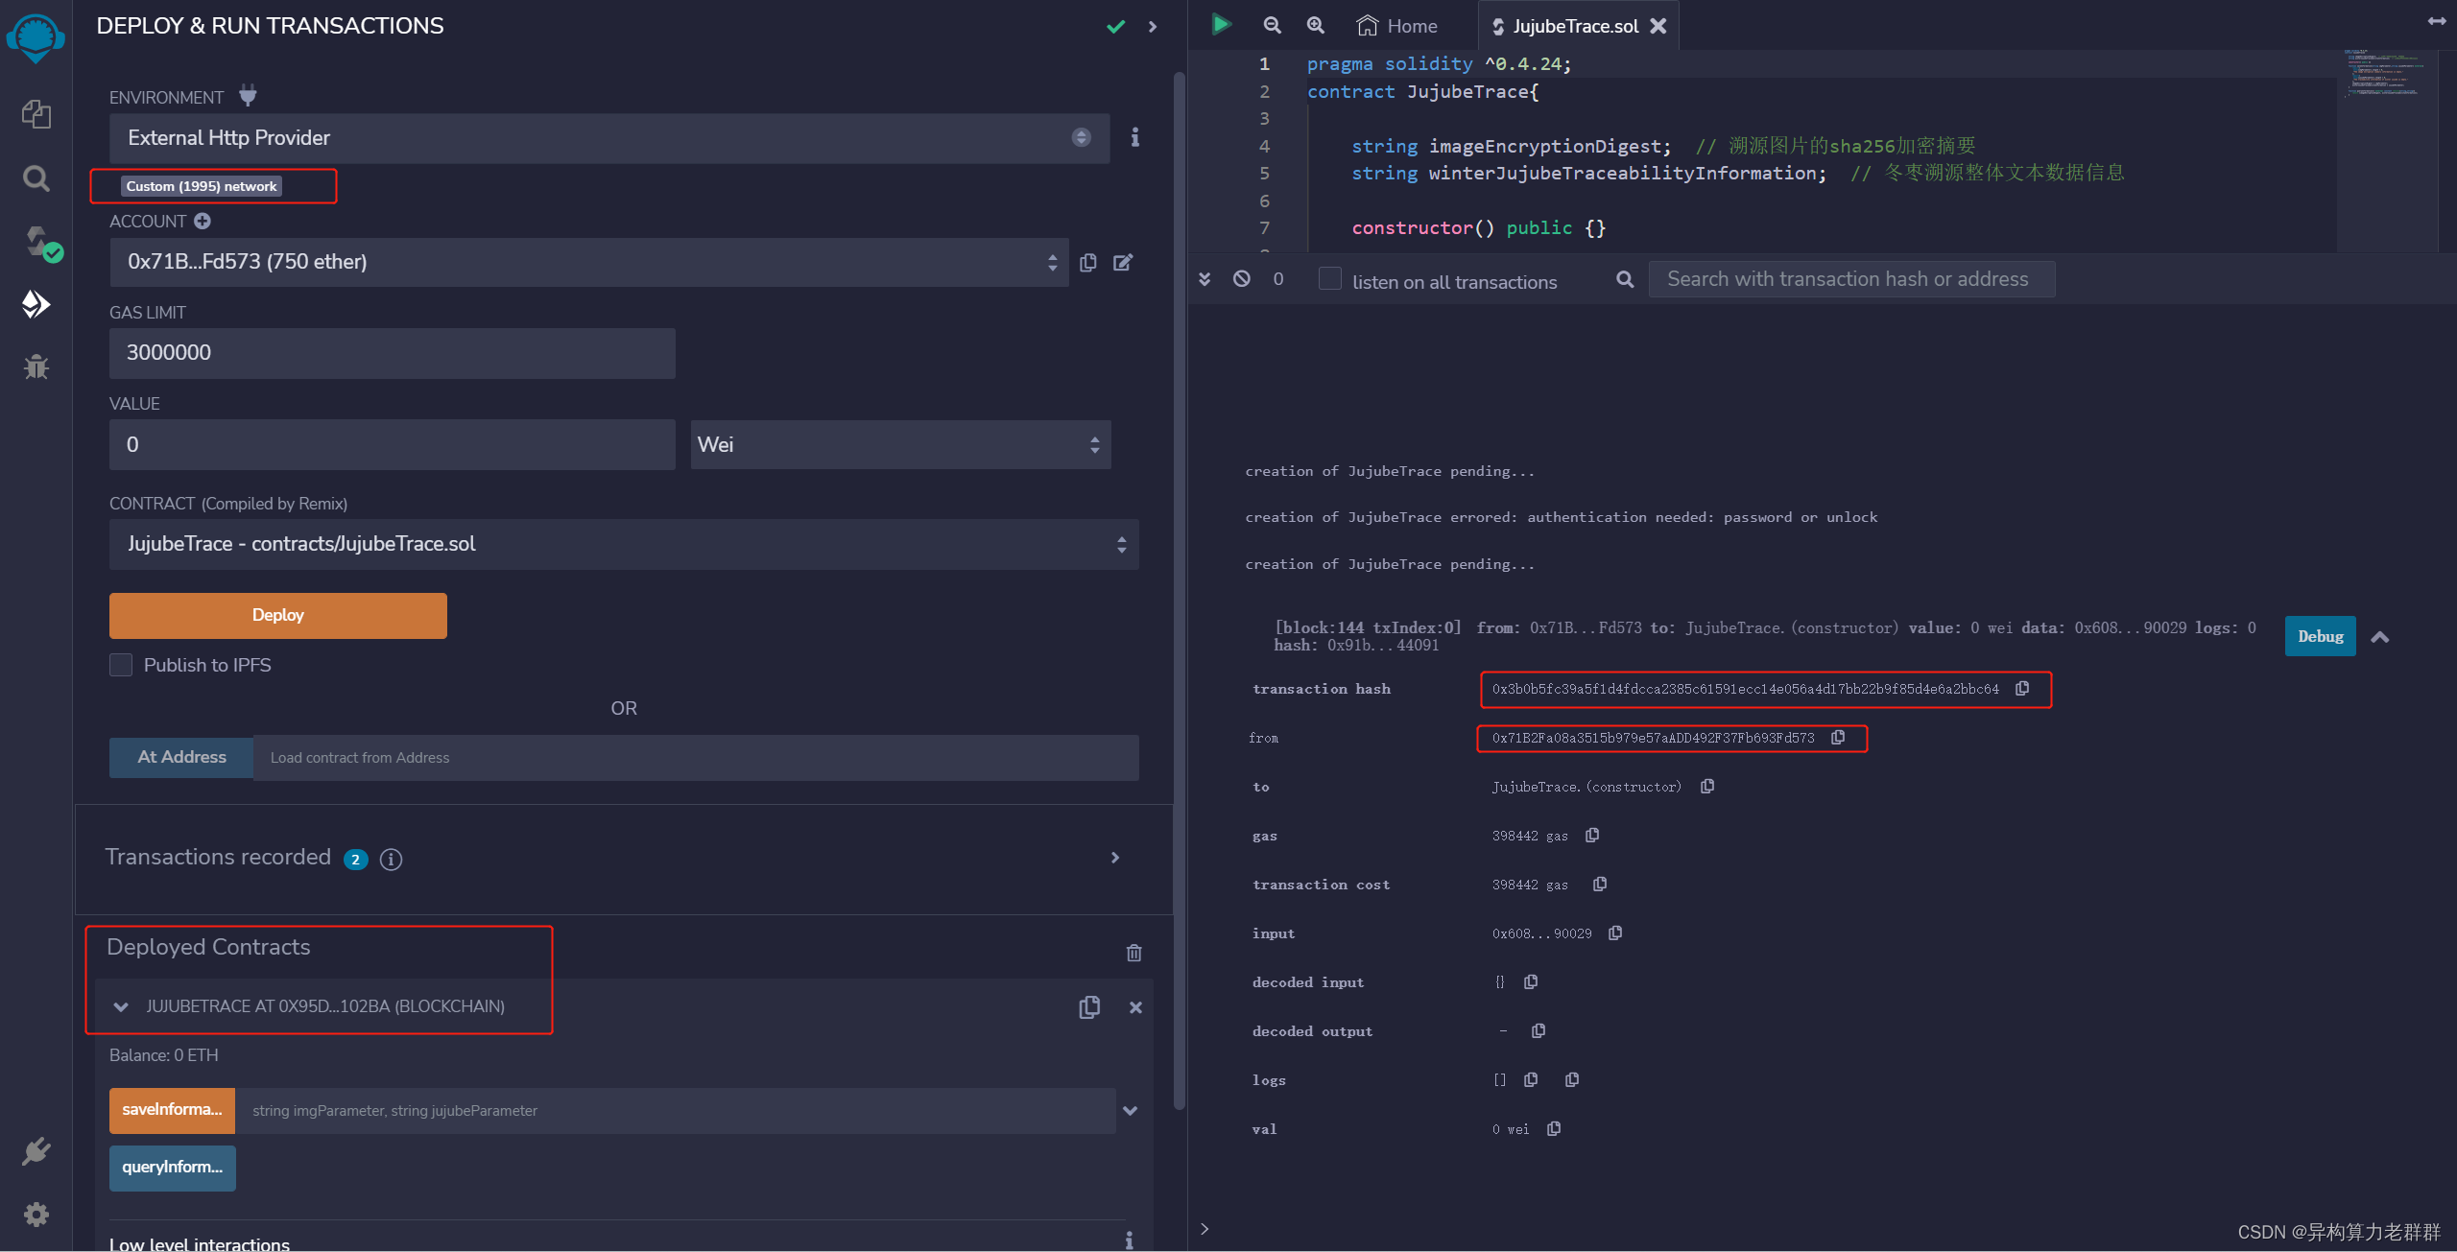This screenshot has width=2457, height=1252.
Task: Click the At Address button
Action: point(181,757)
